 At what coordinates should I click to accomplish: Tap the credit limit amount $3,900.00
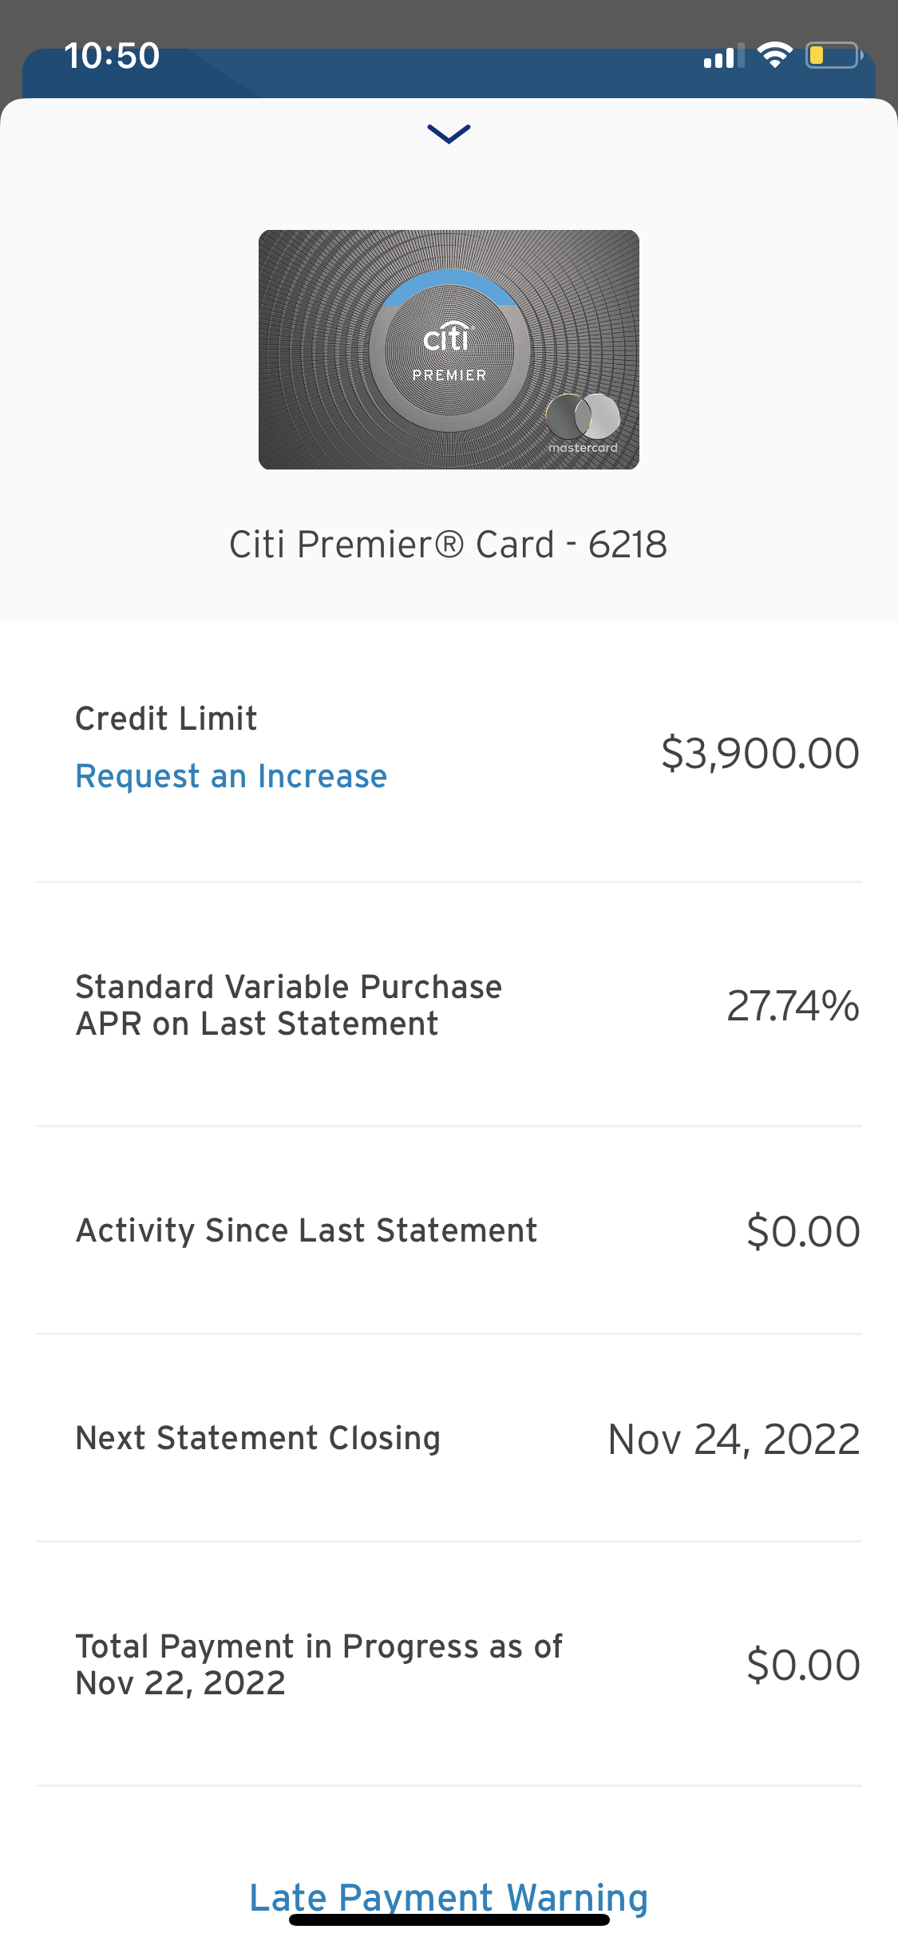coord(760,751)
